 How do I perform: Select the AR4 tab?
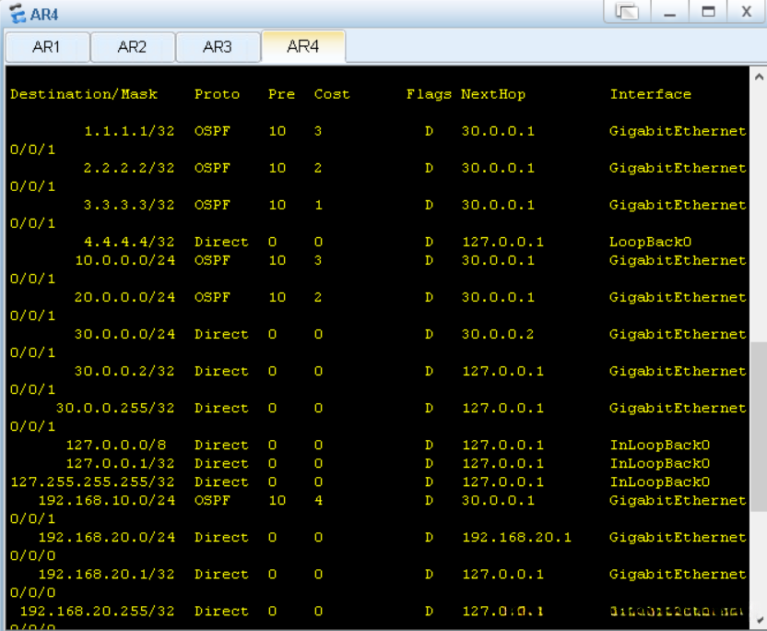click(x=303, y=46)
